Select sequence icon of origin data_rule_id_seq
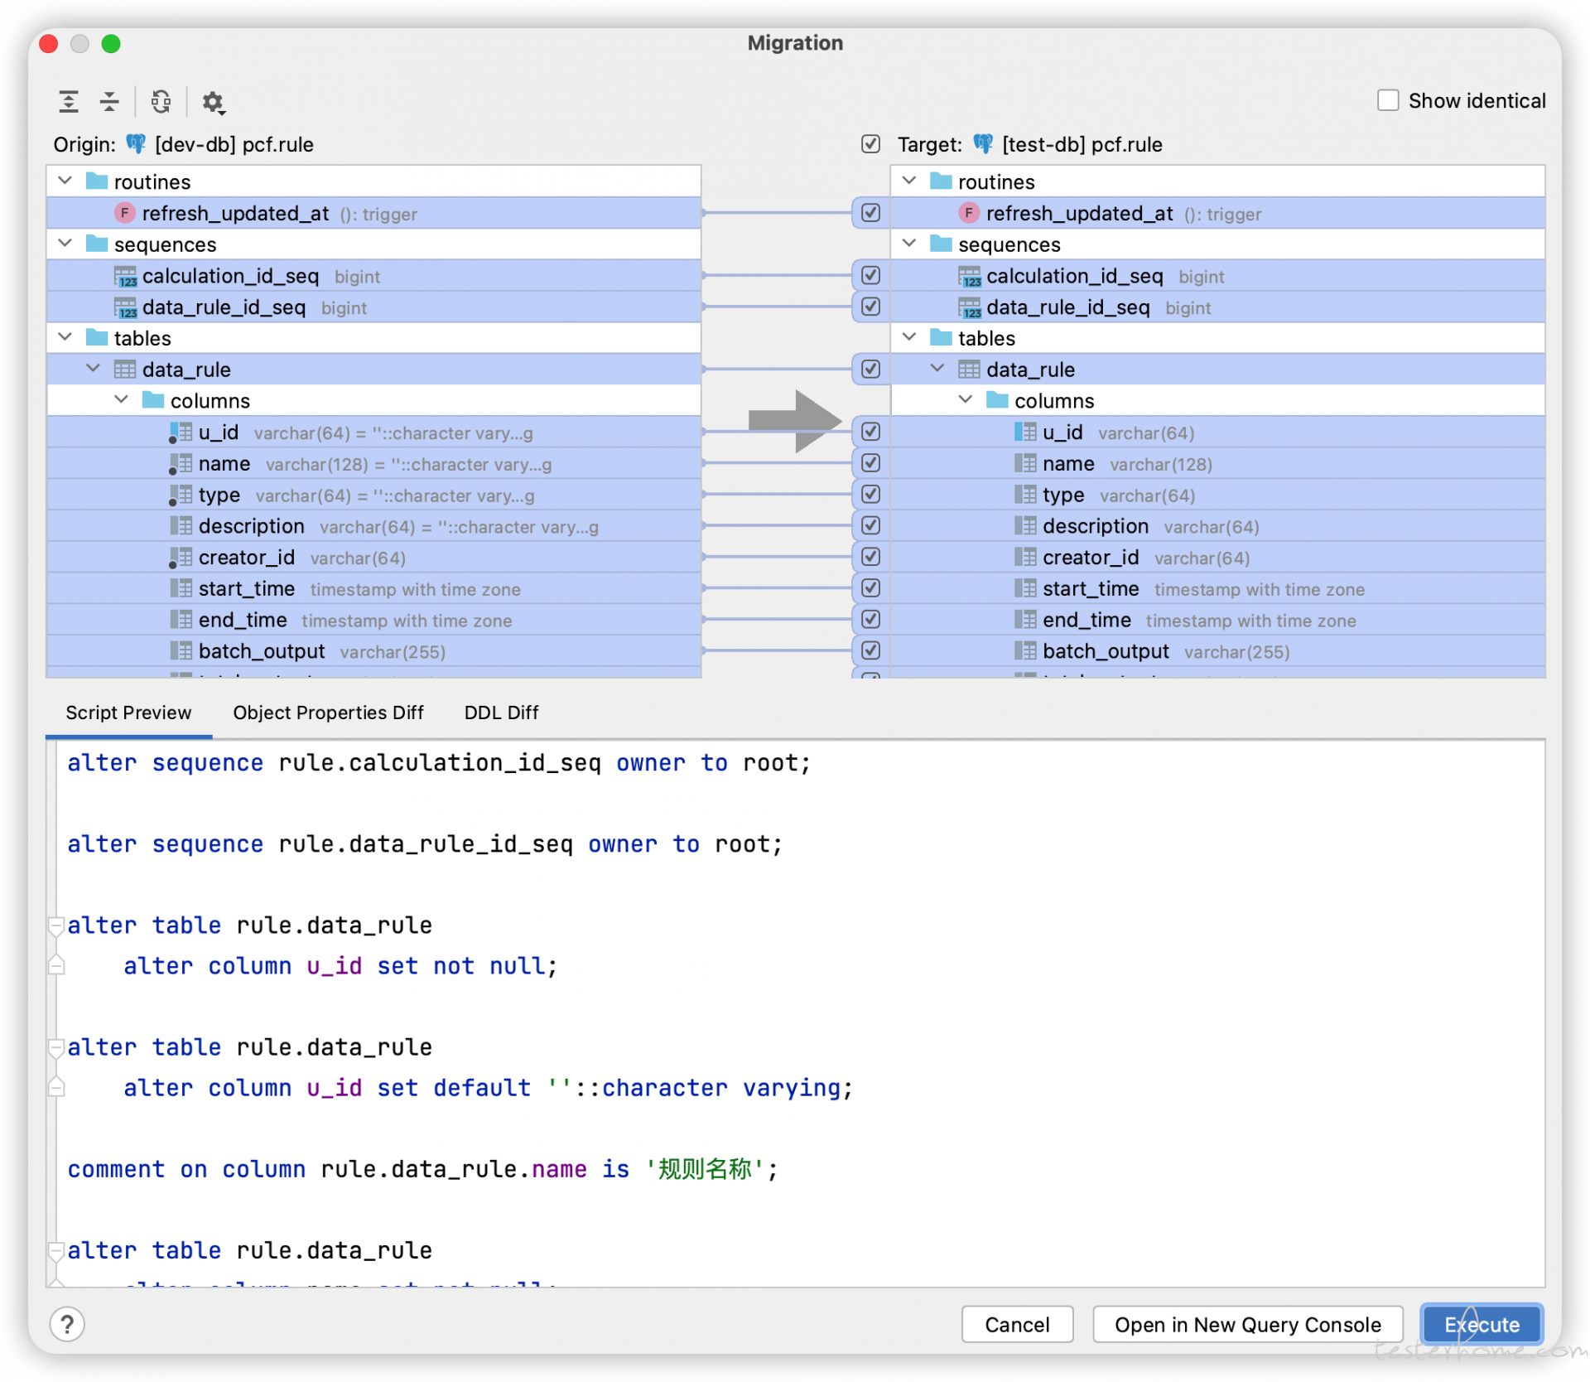Image resolution: width=1590 pixels, height=1382 pixels. pyautogui.click(x=125, y=307)
